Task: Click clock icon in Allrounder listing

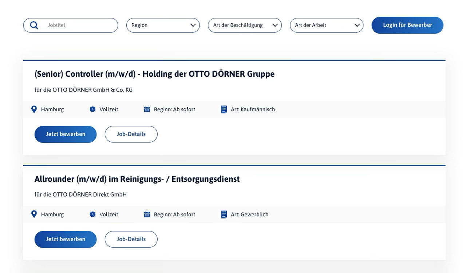Action: point(92,214)
